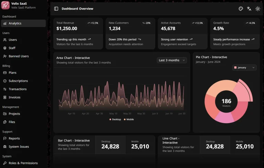264x168 pixels.
Task: Click the System Issues bug icon
Action: click(5, 147)
